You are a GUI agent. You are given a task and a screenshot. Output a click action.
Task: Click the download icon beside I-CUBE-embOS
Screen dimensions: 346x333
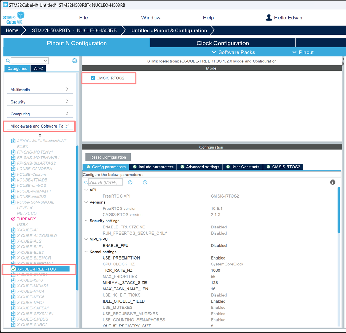13,185
